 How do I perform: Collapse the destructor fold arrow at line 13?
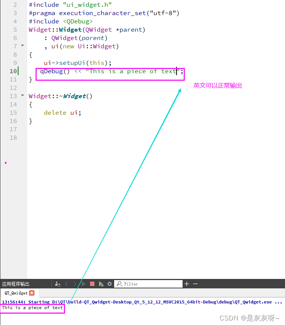[x=22, y=95]
